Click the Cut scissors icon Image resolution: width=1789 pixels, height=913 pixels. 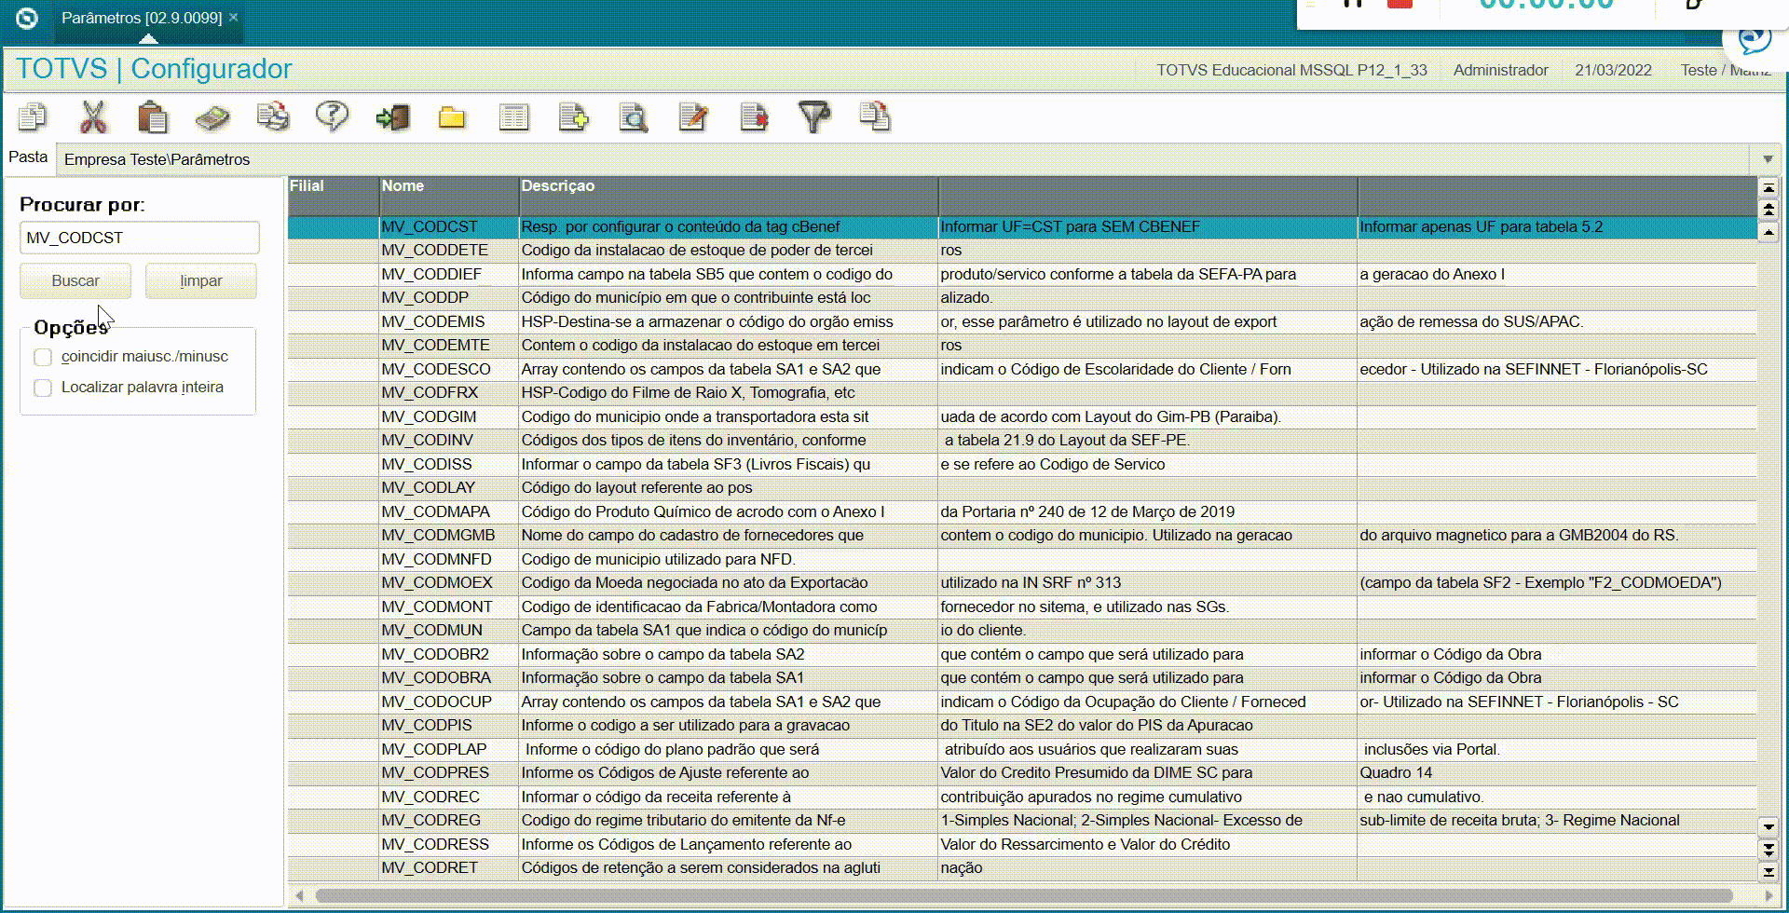click(x=93, y=117)
